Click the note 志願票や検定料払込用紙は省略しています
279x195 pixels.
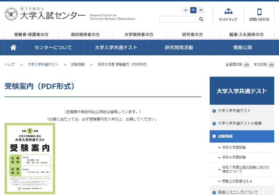click(103, 112)
